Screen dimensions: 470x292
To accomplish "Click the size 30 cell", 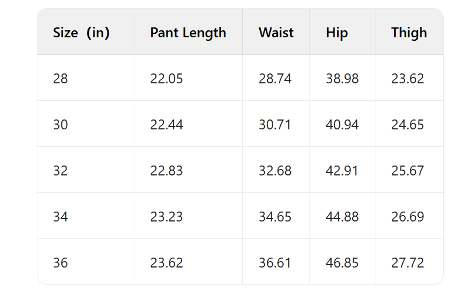I will [60, 125].
